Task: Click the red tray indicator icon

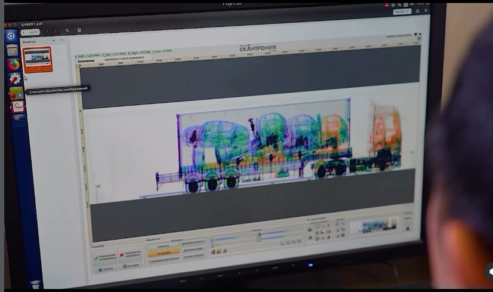Action: pyautogui.click(x=386, y=5)
